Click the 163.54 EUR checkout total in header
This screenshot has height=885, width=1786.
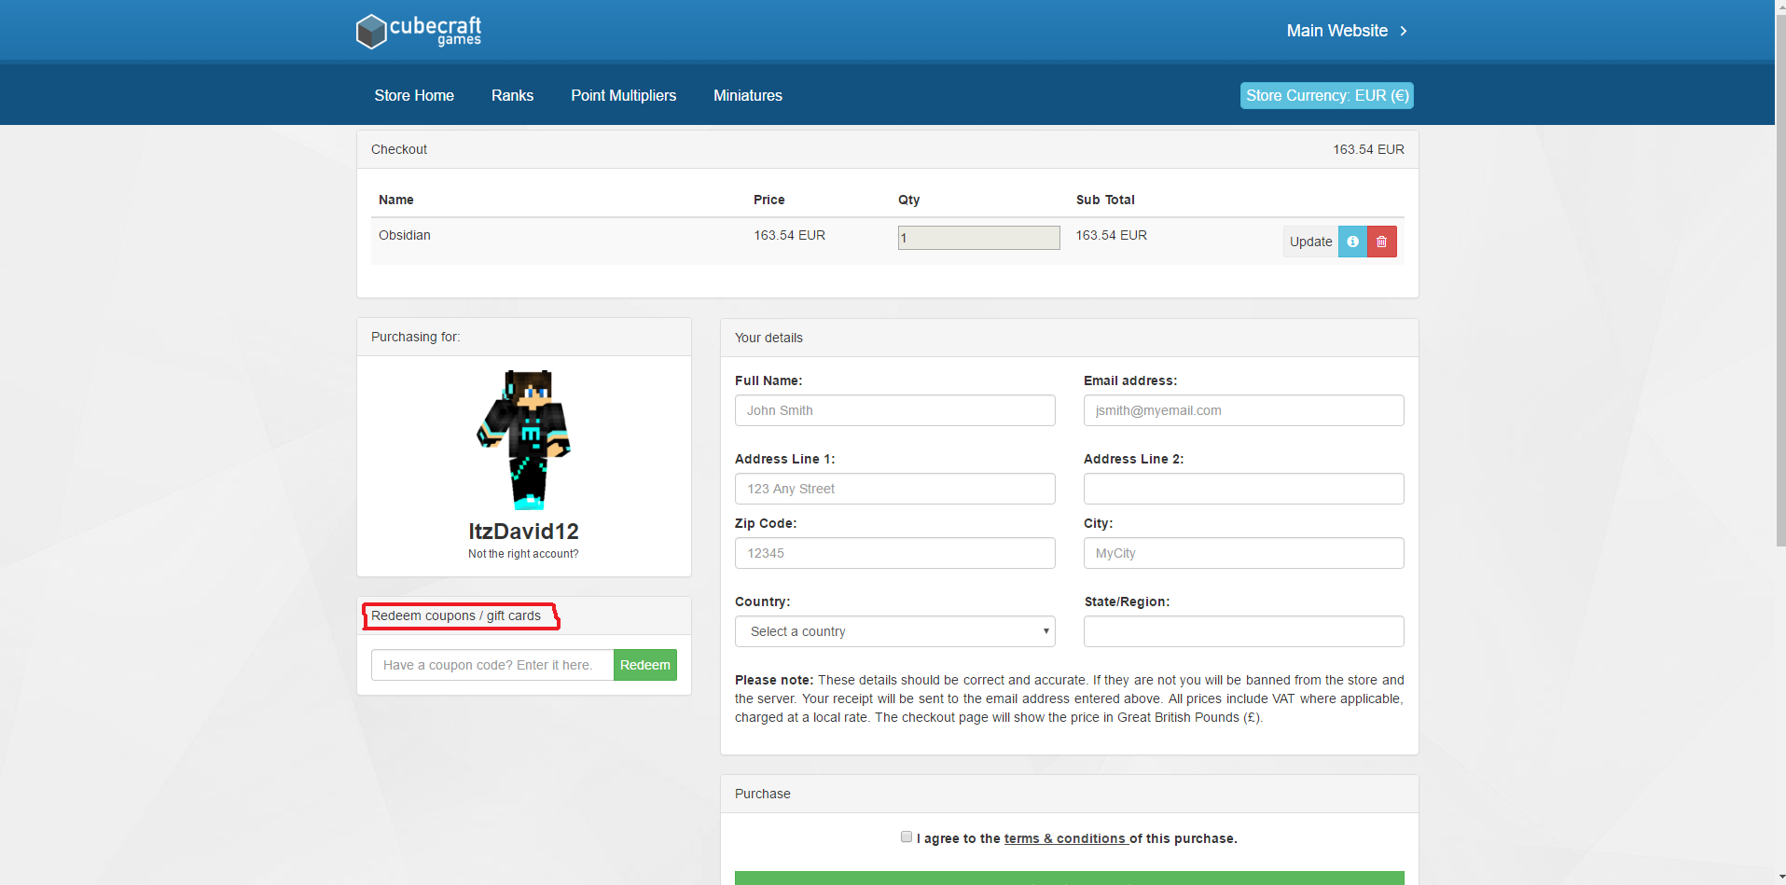(1368, 149)
